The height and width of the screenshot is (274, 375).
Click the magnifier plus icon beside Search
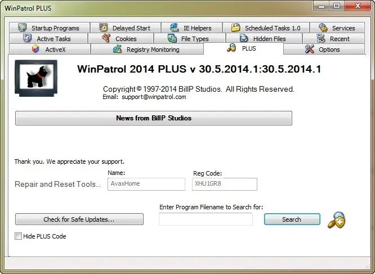pyautogui.click(x=337, y=220)
